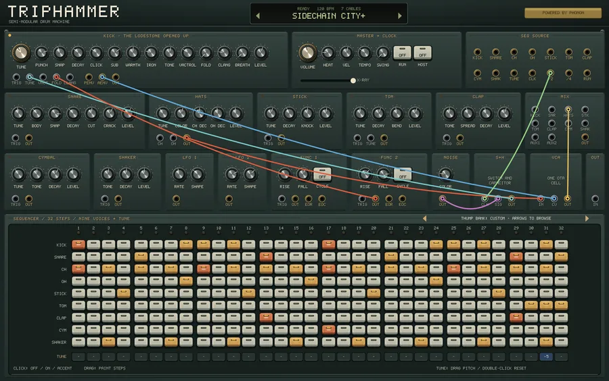Image resolution: width=609 pixels, height=381 pixels.
Task: Click the Clap SPREAD knob
Action: click(468, 113)
